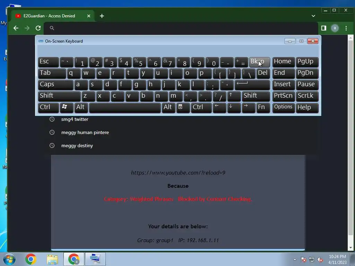This screenshot has height=266, width=355.
Task: Open the Windows Start button
Action: pos(9,259)
